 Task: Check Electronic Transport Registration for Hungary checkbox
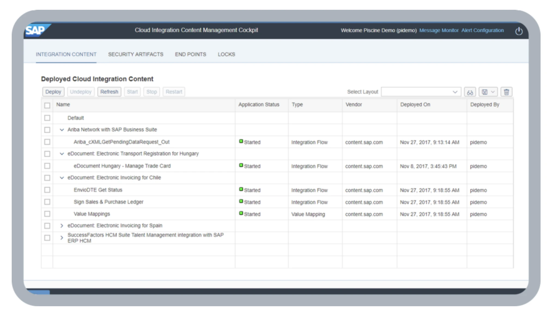[x=47, y=154]
